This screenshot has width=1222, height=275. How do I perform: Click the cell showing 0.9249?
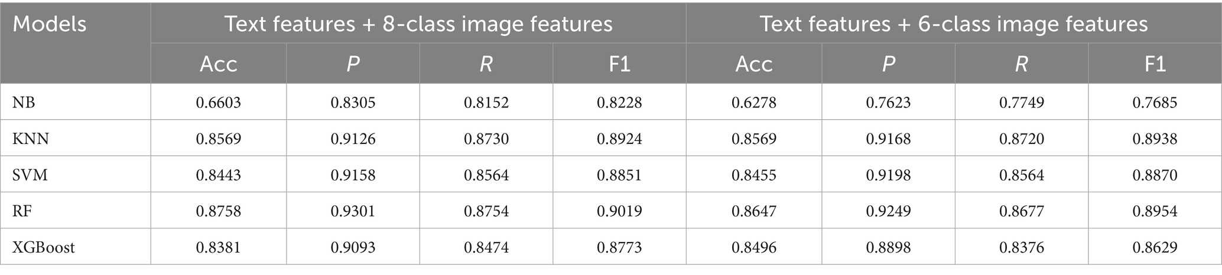(888, 211)
